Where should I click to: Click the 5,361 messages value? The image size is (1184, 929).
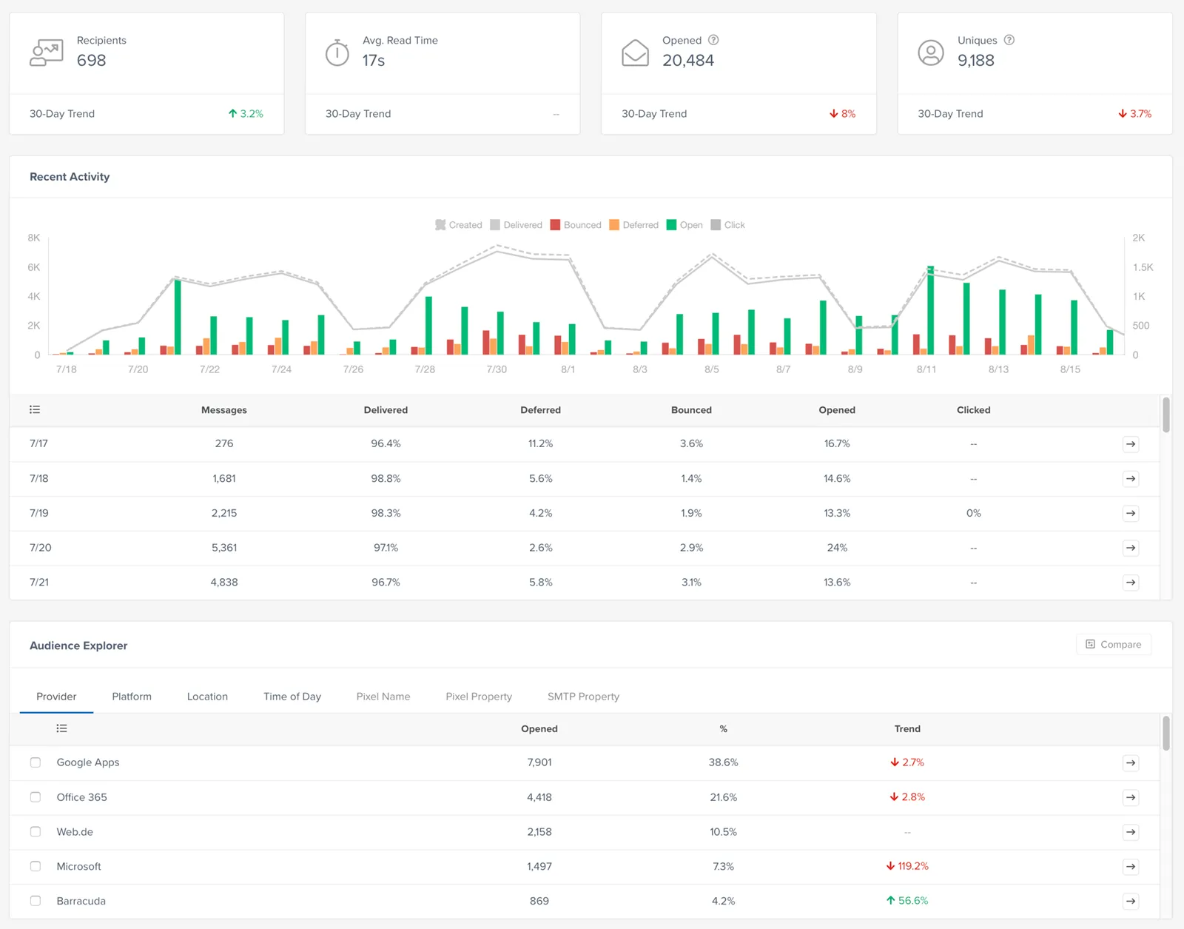224,548
